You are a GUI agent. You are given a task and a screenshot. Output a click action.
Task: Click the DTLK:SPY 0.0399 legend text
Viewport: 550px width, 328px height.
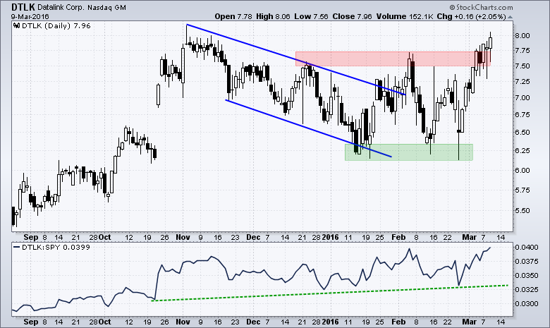[56, 247]
